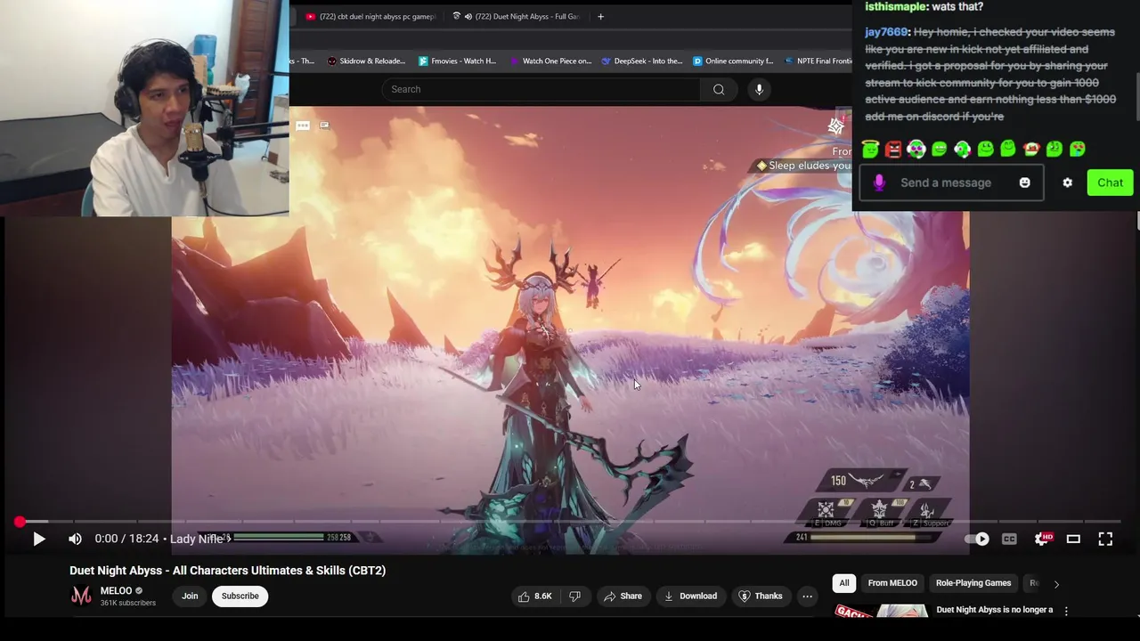
Task: Focus the YouTube Search field
Action: [x=541, y=89]
